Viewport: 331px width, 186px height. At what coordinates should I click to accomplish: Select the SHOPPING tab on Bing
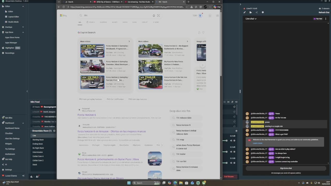point(103,22)
